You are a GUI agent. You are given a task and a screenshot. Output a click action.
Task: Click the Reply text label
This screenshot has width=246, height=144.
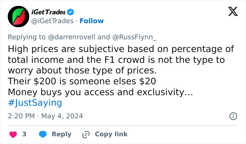click(x=61, y=134)
